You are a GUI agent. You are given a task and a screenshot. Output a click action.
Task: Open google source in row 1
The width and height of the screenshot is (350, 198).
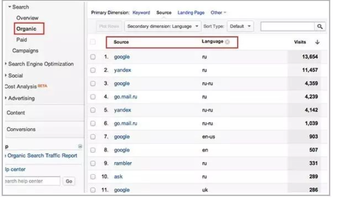pyautogui.click(x=122, y=57)
